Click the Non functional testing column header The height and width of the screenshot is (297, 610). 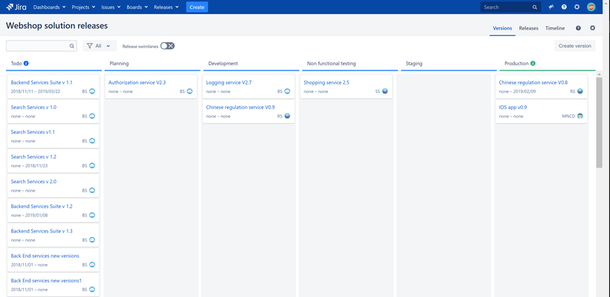click(x=332, y=63)
